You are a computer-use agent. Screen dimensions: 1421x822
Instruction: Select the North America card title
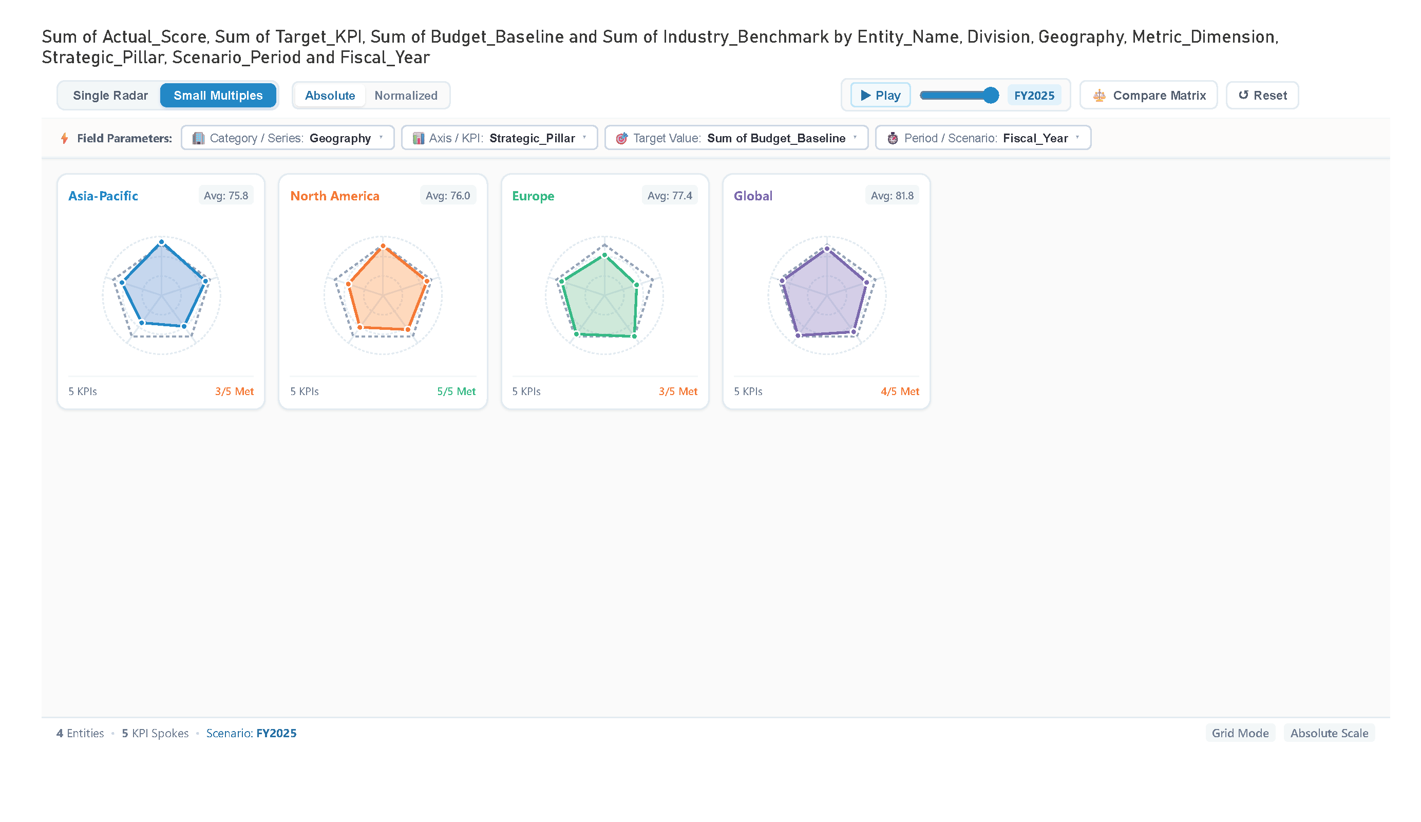tap(335, 196)
